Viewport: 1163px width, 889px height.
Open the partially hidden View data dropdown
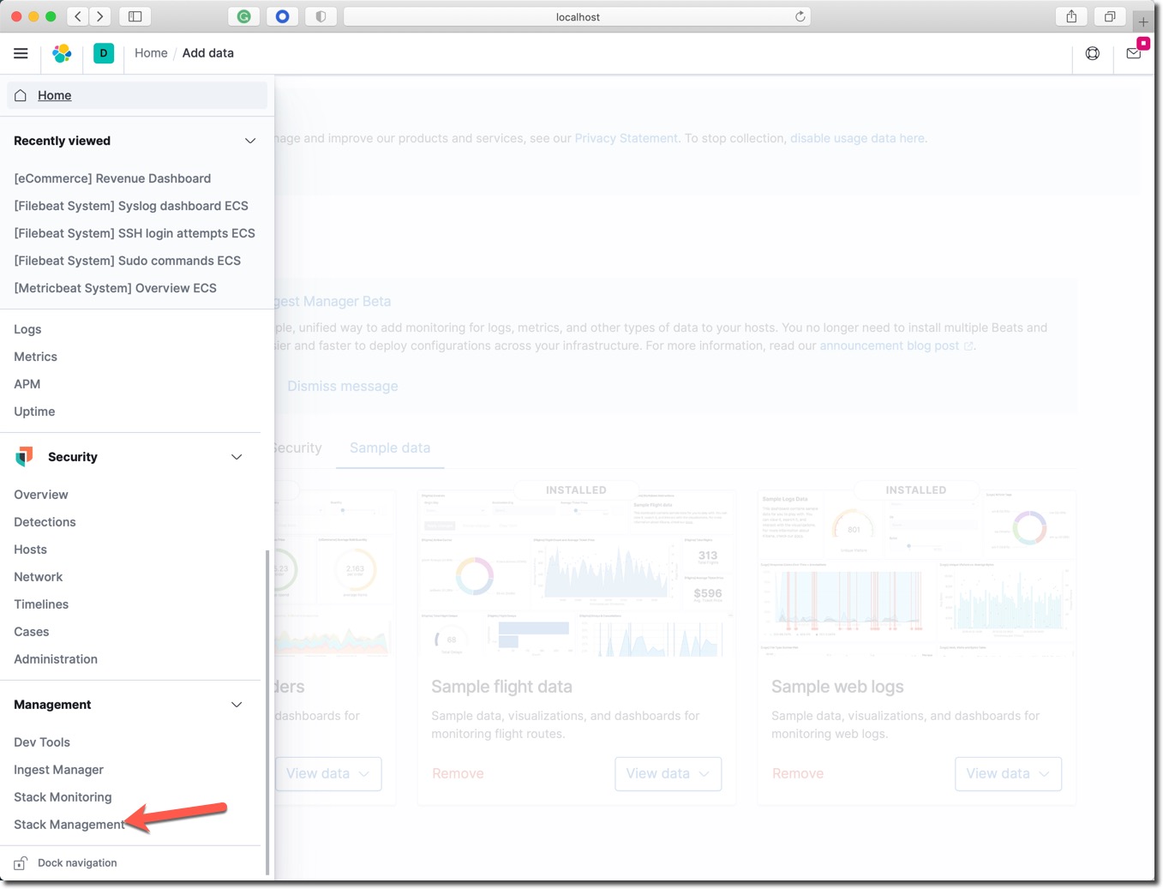click(x=328, y=773)
